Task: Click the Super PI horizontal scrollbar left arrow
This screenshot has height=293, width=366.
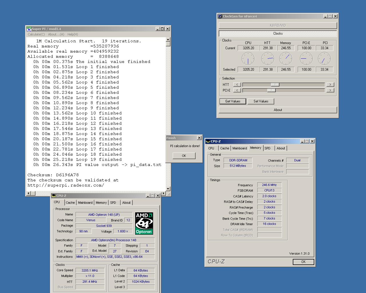Action: [29, 193]
